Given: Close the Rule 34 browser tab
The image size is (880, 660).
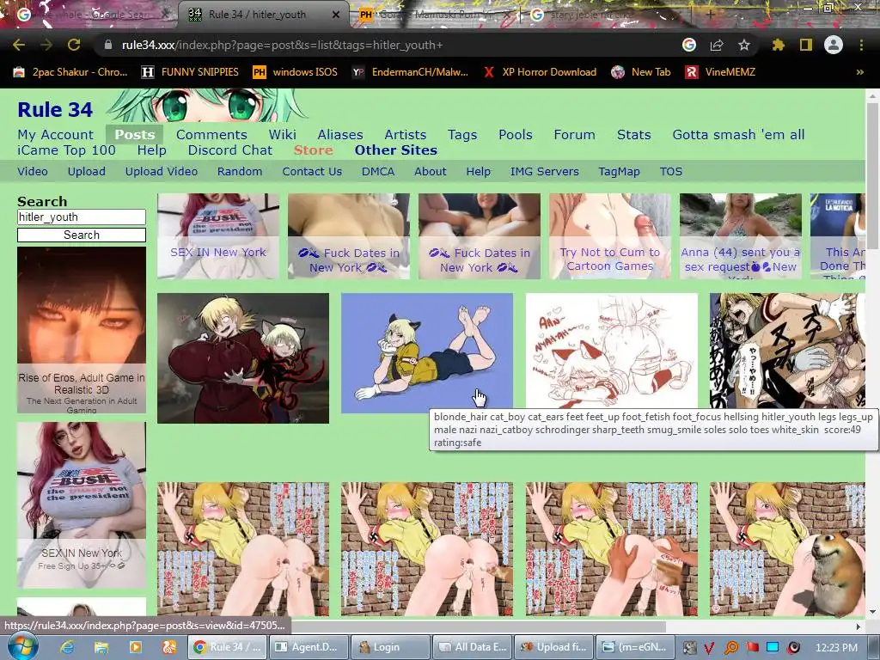Looking at the screenshot, I should (x=336, y=15).
